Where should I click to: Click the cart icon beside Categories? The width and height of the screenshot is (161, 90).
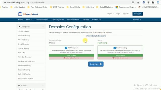click(19, 27)
